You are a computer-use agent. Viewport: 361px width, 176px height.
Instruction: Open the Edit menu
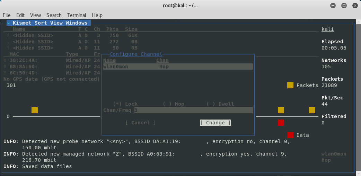(20, 15)
